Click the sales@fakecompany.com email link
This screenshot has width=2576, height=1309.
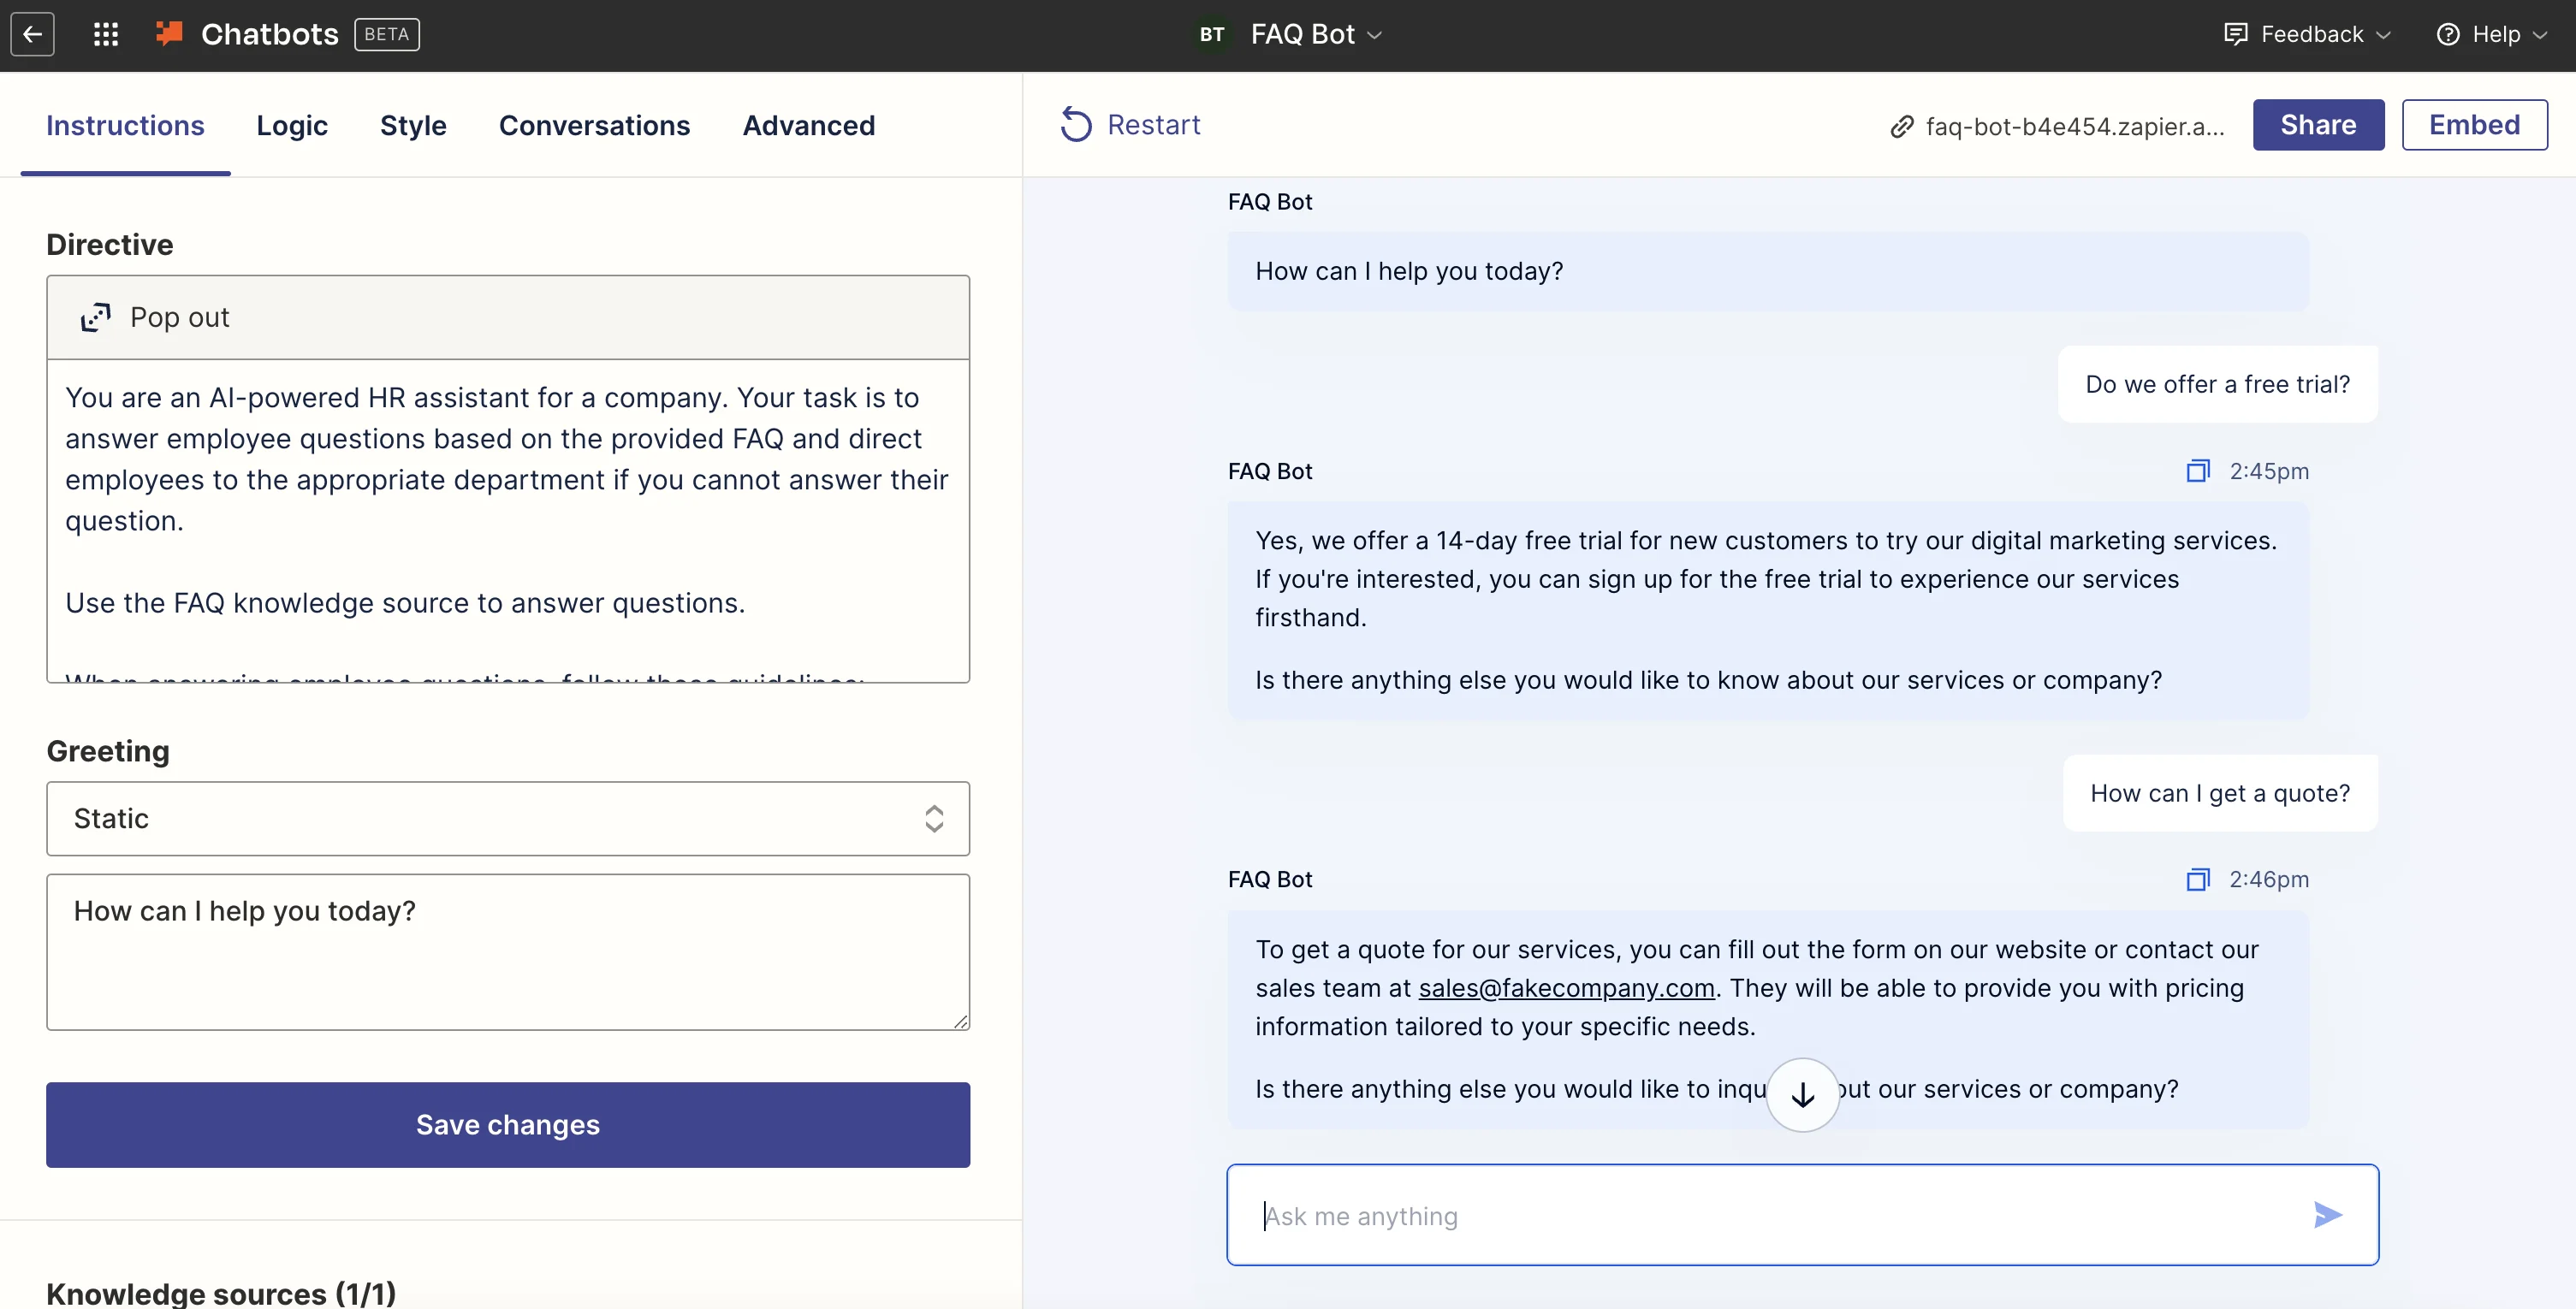point(1566,988)
